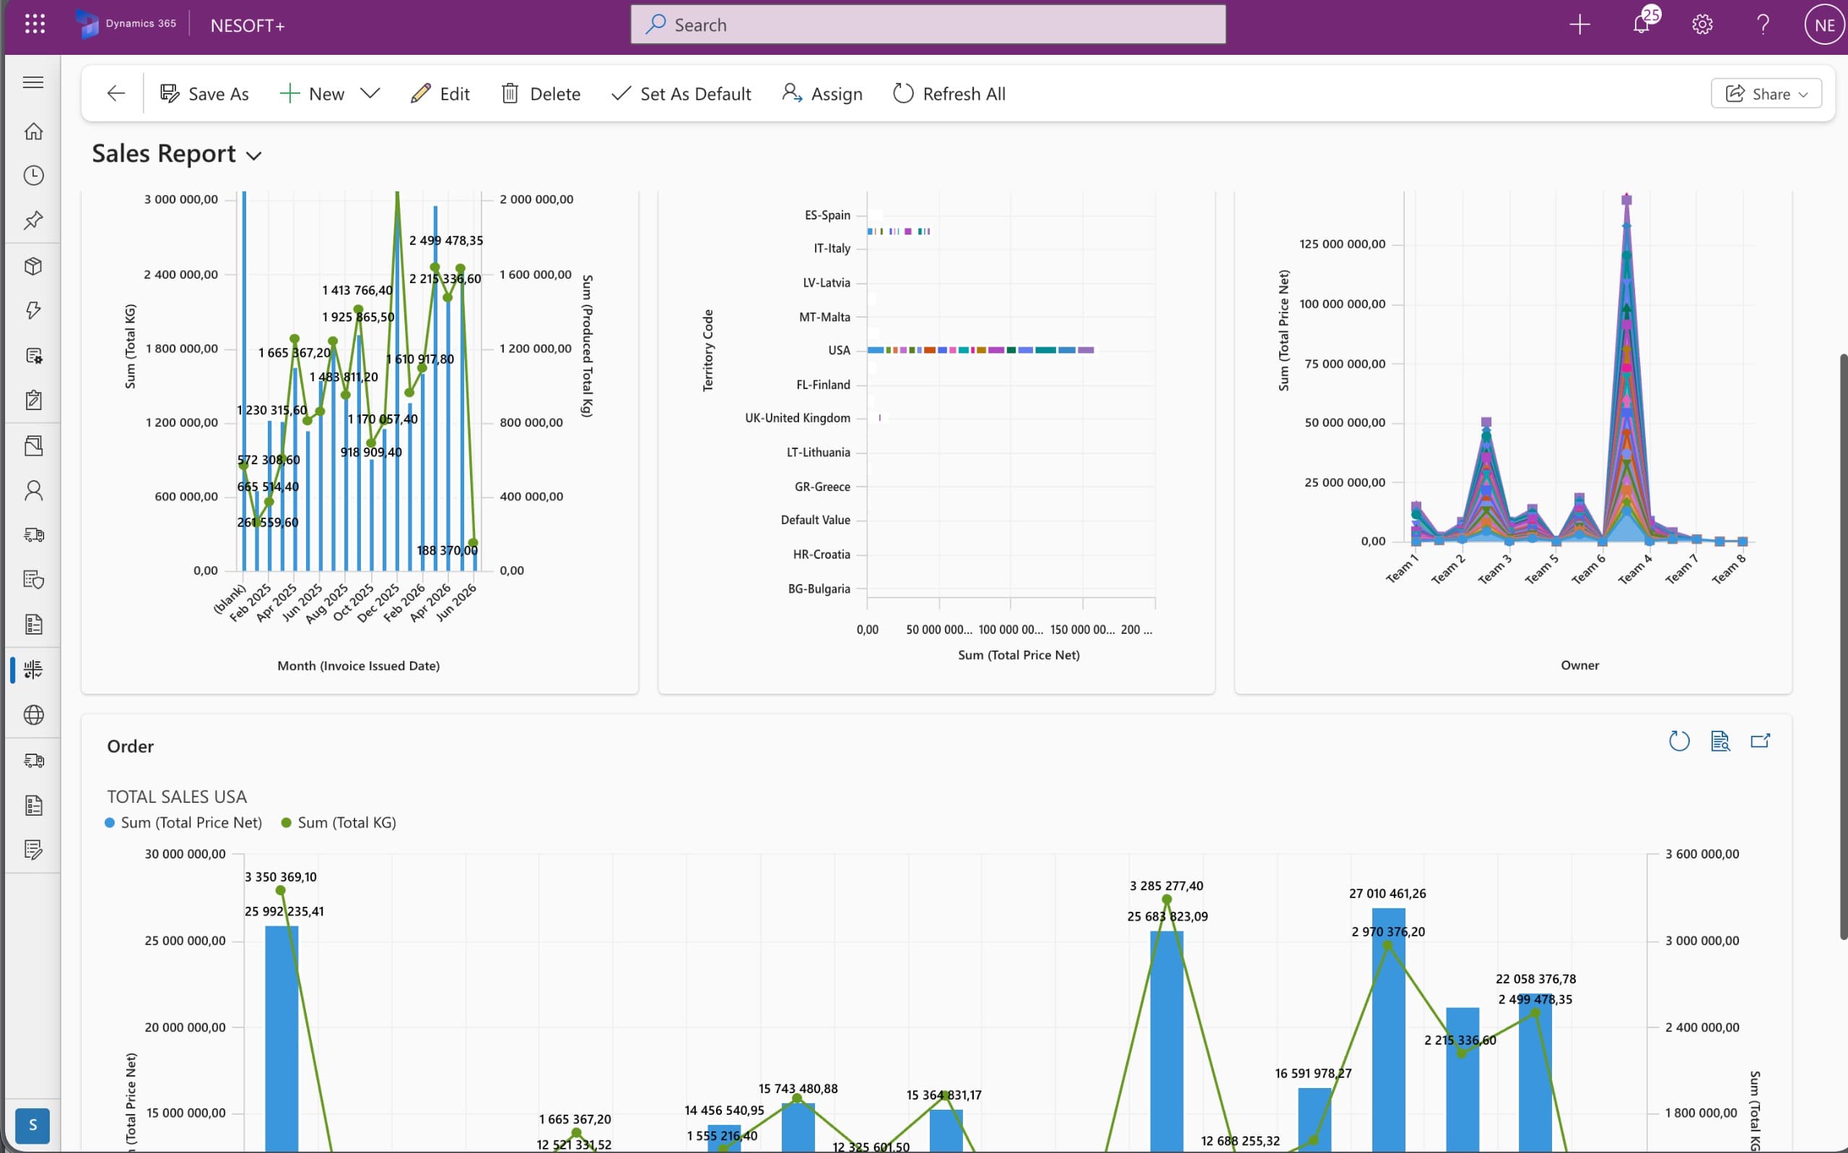
Task: Open the checklist with shield sidebar icon
Action: pyautogui.click(x=32, y=580)
